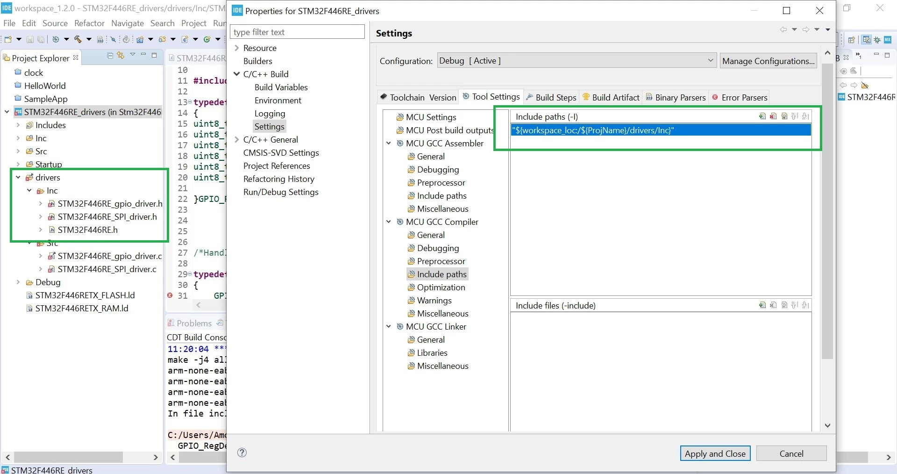Click the Save icon in the main toolbar
The height and width of the screenshot is (474, 897).
[x=30, y=39]
